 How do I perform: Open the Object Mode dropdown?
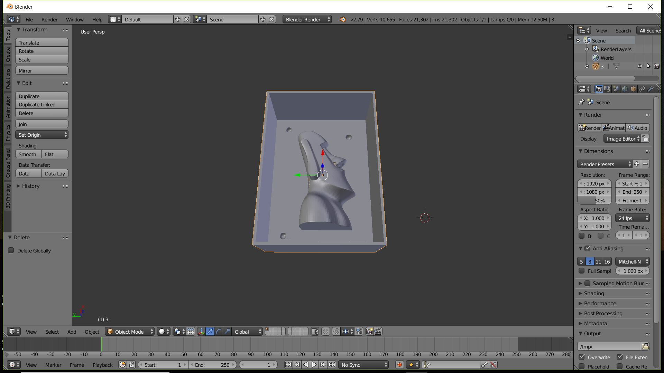point(130,332)
